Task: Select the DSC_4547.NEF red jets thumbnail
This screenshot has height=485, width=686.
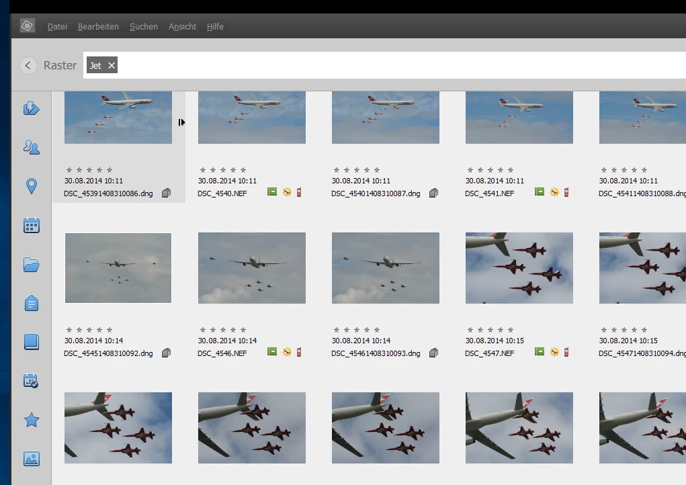Action: click(x=519, y=268)
